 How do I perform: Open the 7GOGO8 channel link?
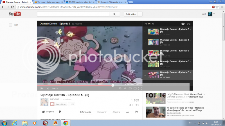tap(54, 99)
